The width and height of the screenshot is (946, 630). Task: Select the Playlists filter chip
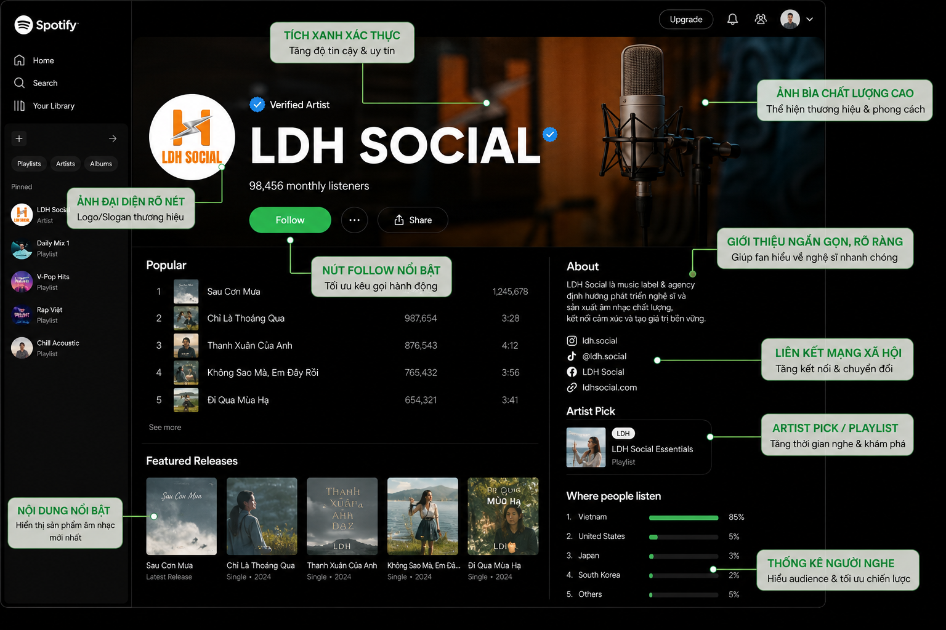pyautogui.click(x=29, y=164)
